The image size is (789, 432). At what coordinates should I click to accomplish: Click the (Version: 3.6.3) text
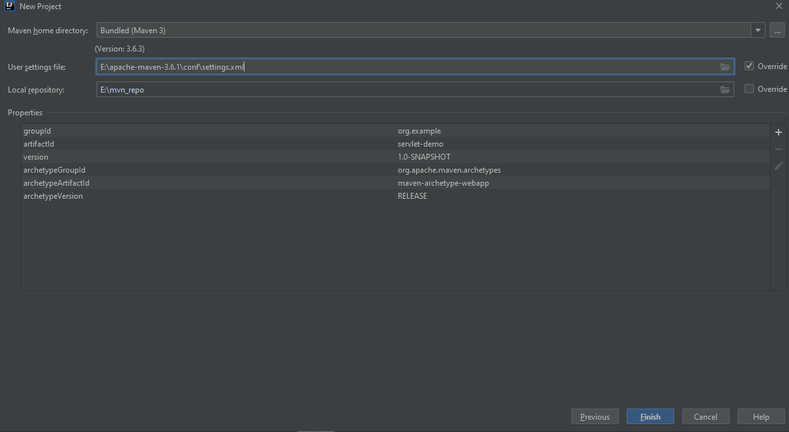(120, 49)
